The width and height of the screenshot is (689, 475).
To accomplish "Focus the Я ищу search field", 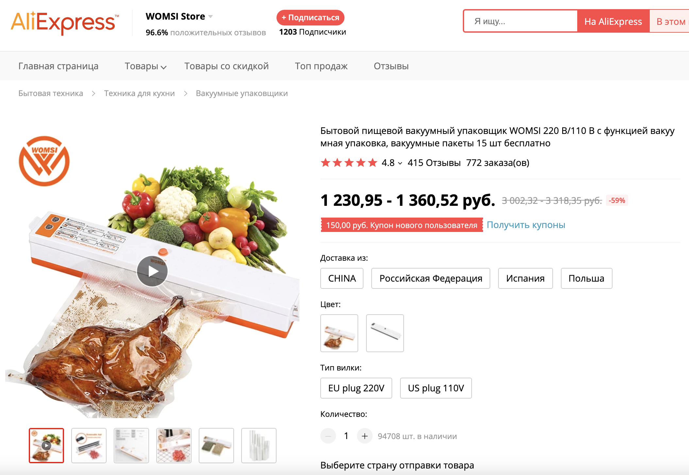I will click(x=520, y=21).
